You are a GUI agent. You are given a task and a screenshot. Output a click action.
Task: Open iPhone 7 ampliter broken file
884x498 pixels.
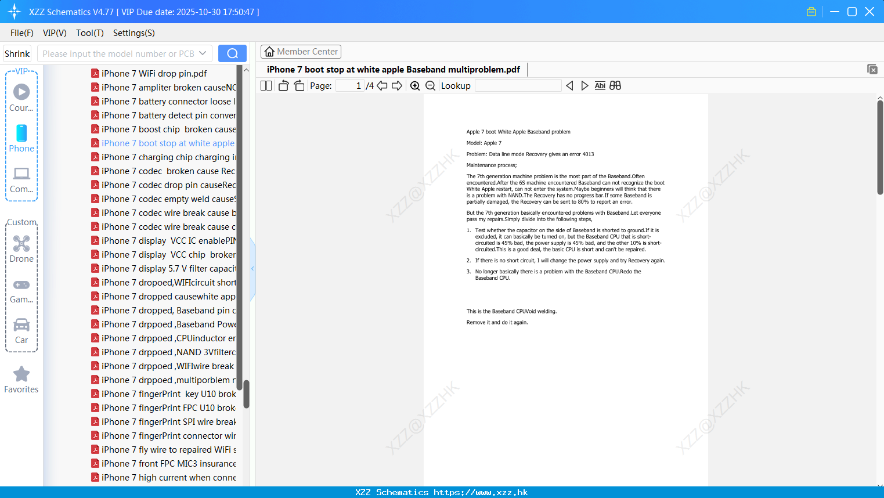[163, 87]
